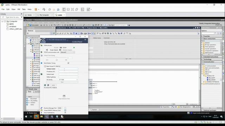Open the VMware snapshot manager icon
The height and width of the screenshot is (126, 225).
pyautogui.click(x=58, y=9)
